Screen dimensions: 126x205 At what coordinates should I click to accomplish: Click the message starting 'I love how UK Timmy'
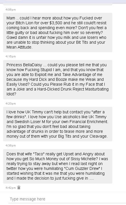(x=58, y=124)
